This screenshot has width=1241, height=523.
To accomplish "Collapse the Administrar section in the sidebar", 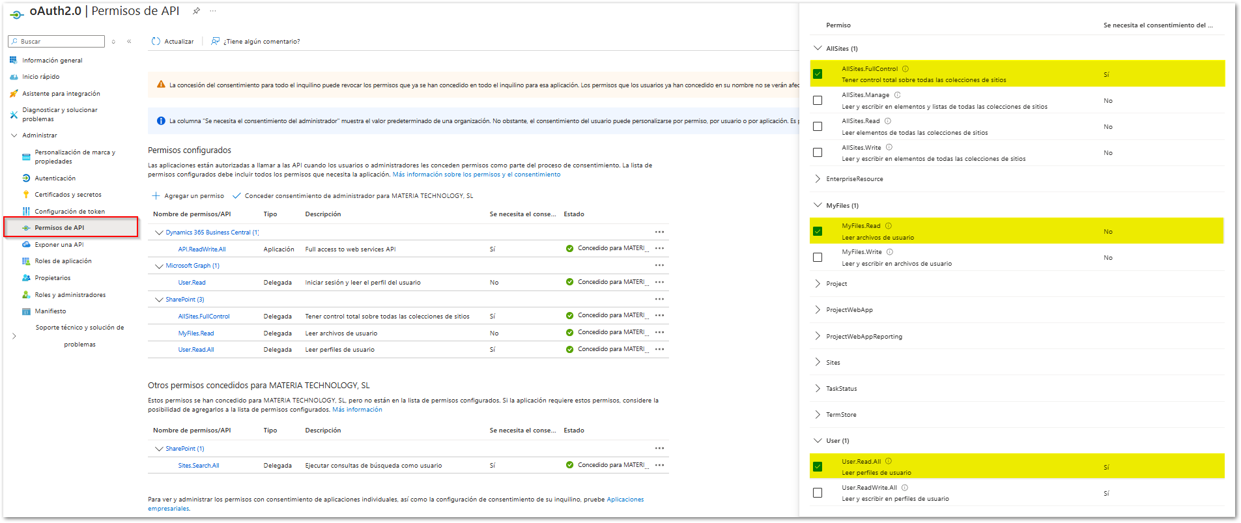I will point(14,135).
